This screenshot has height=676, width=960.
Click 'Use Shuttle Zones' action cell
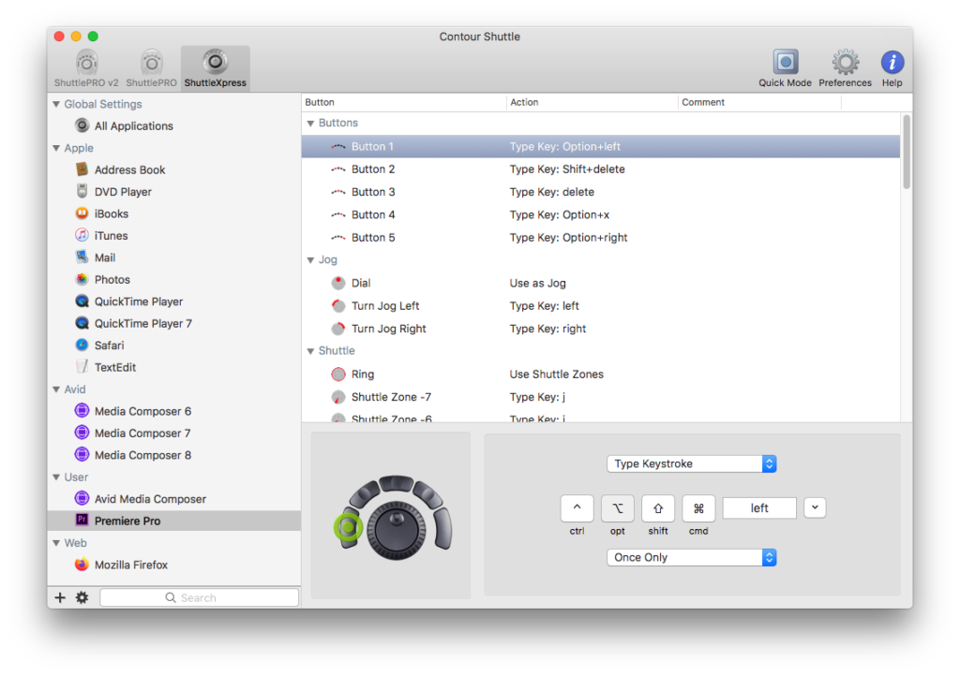click(x=557, y=375)
